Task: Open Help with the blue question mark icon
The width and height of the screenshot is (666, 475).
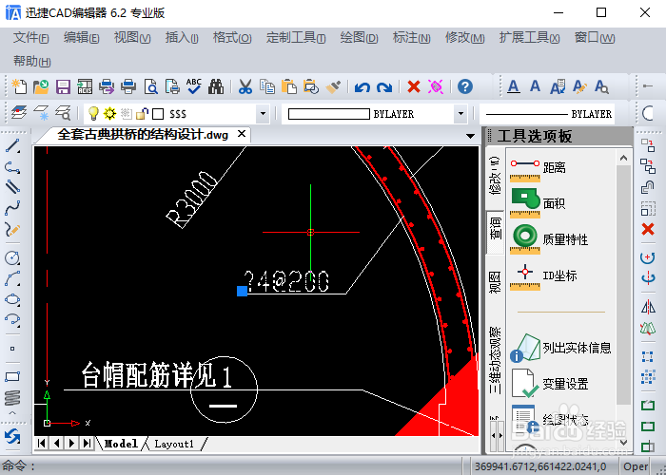Action: (465, 87)
